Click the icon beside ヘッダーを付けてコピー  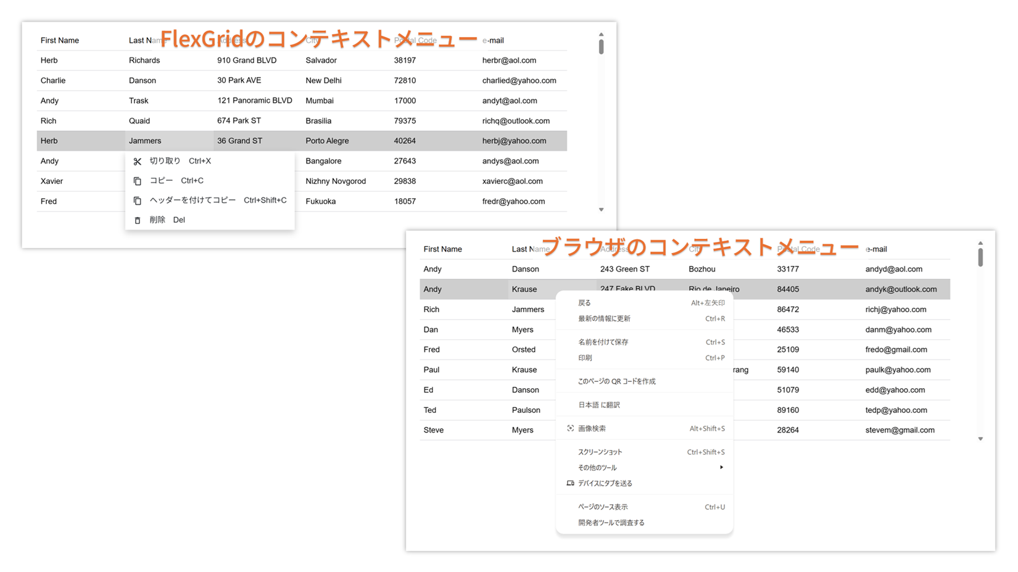[137, 201]
